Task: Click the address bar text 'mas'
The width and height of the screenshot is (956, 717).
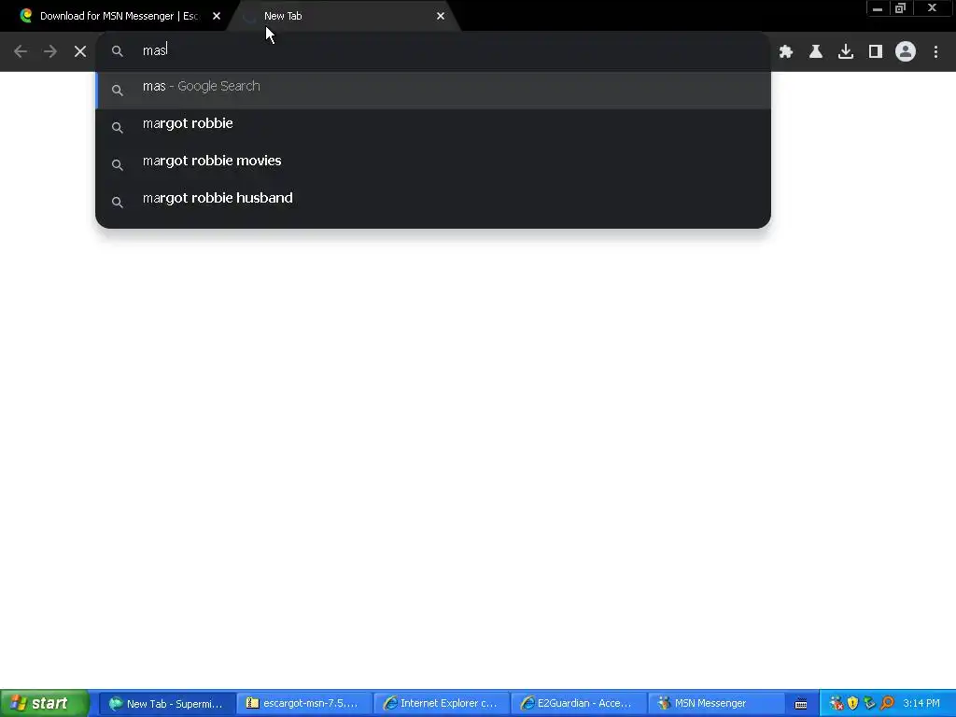Action: point(154,50)
